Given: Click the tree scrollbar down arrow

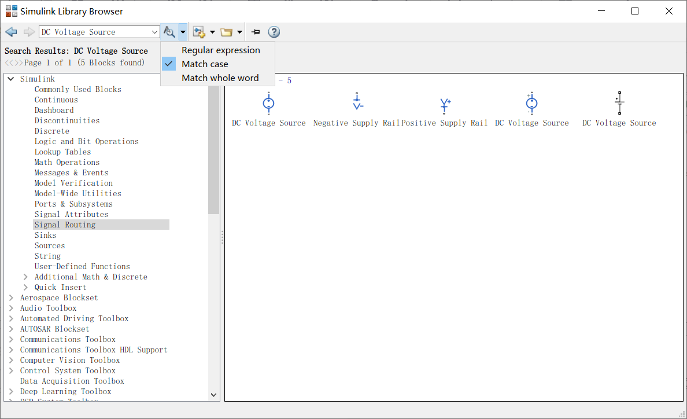Looking at the screenshot, I should [213, 395].
